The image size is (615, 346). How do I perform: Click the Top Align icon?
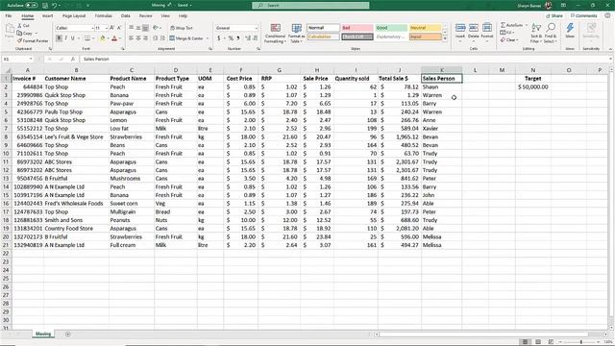[x=131, y=28]
